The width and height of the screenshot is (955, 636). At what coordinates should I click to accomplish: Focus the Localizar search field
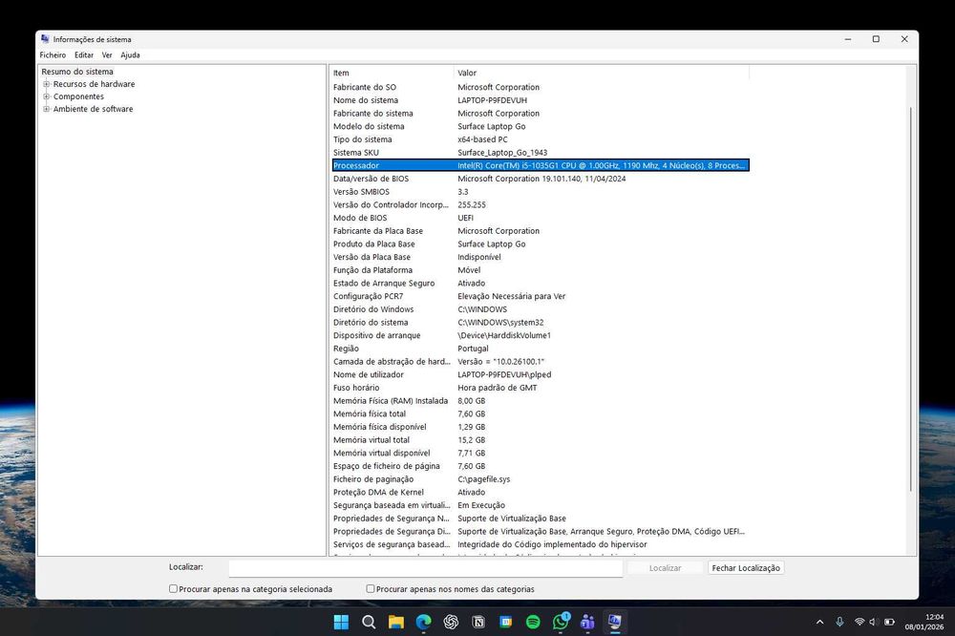click(x=426, y=568)
